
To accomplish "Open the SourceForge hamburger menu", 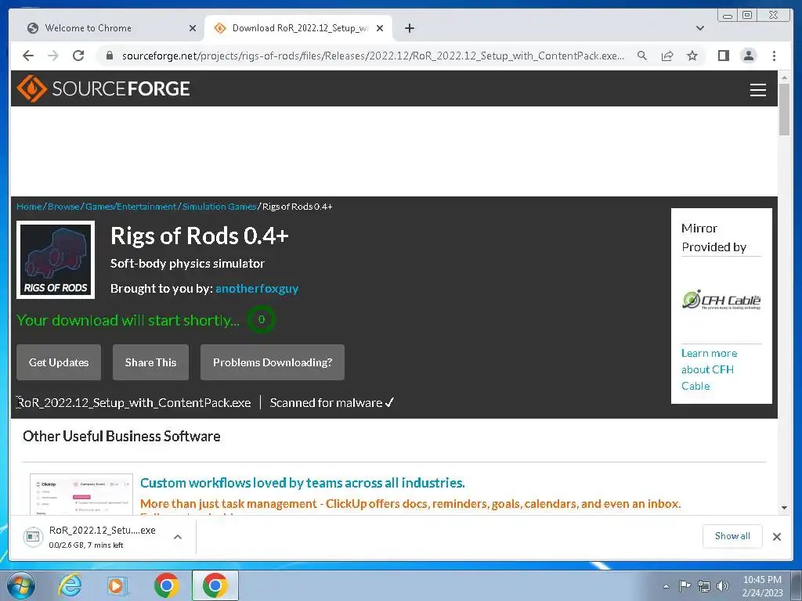I will tap(757, 90).
